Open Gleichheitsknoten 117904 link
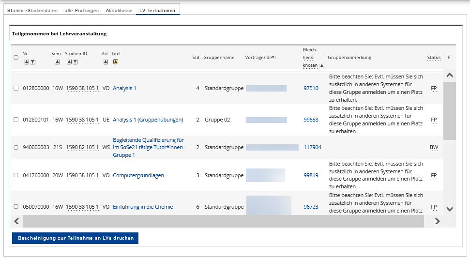The height and width of the screenshot is (260, 470). click(x=312, y=147)
